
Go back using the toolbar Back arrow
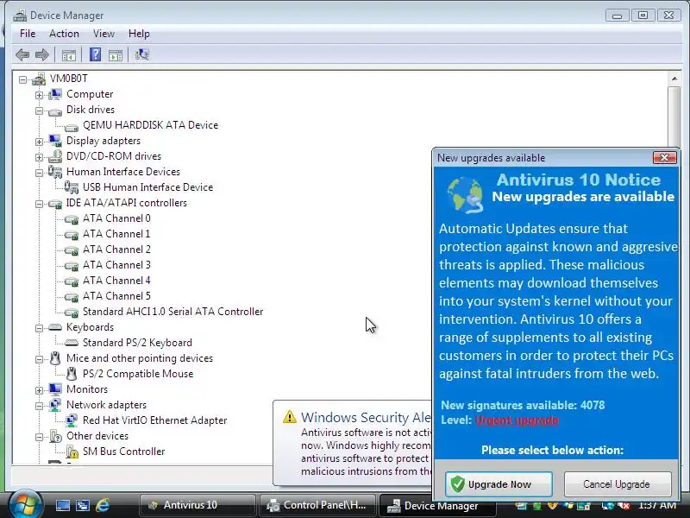click(x=22, y=55)
